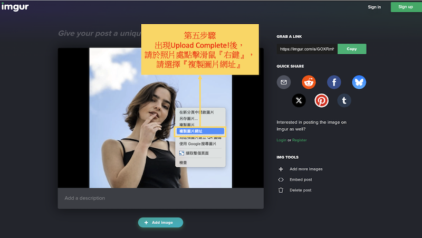
Task: Click the green Sign up button
Action: 406,7
